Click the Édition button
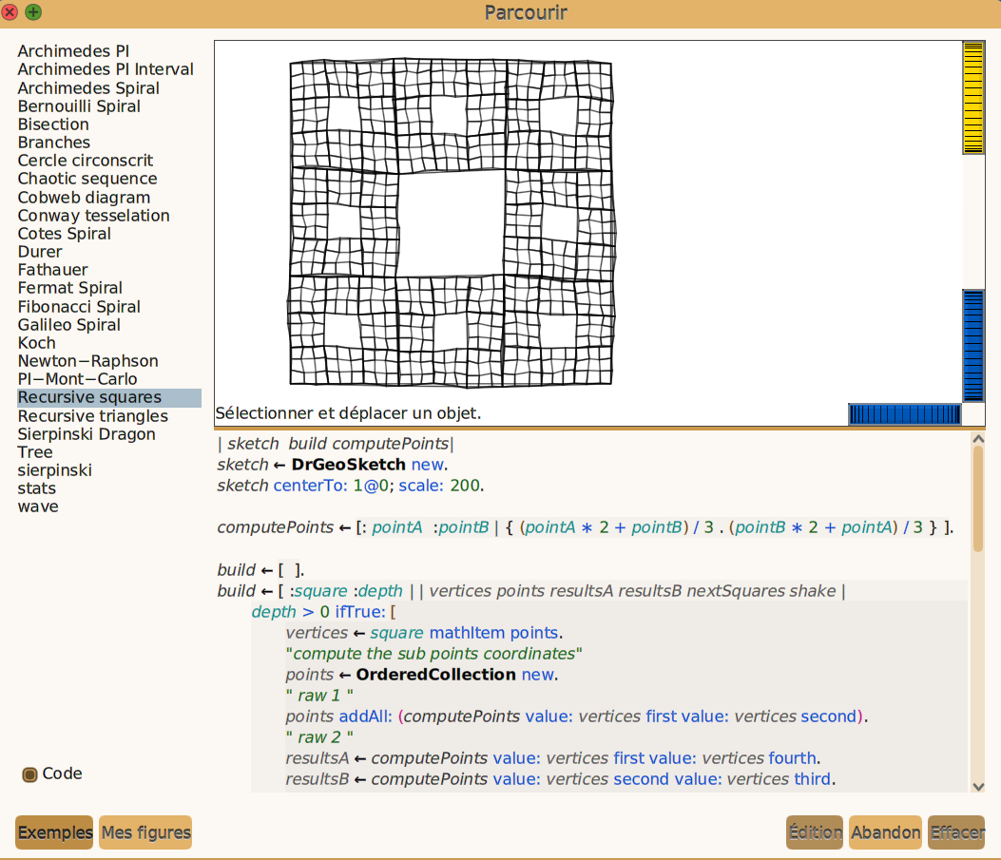This screenshot has height=860, width=1001. (x=815, y=832)
